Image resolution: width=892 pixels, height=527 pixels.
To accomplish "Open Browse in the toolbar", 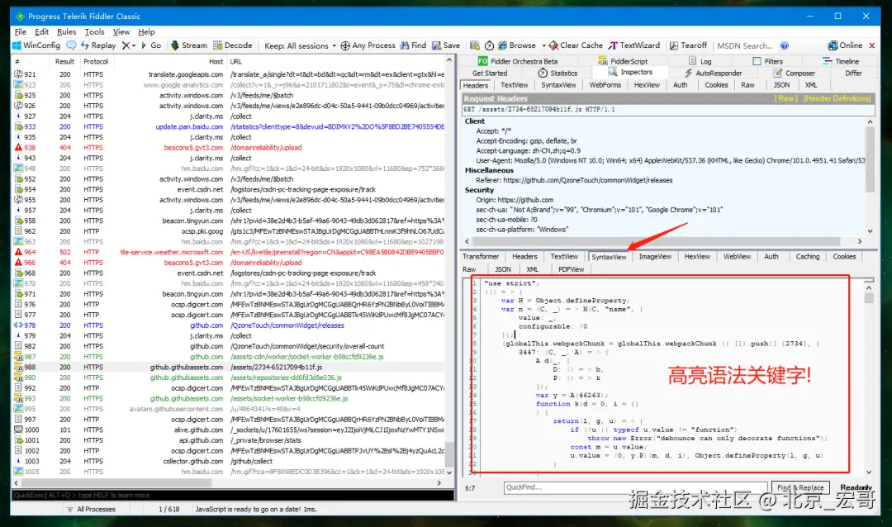I will click(517, 45).
